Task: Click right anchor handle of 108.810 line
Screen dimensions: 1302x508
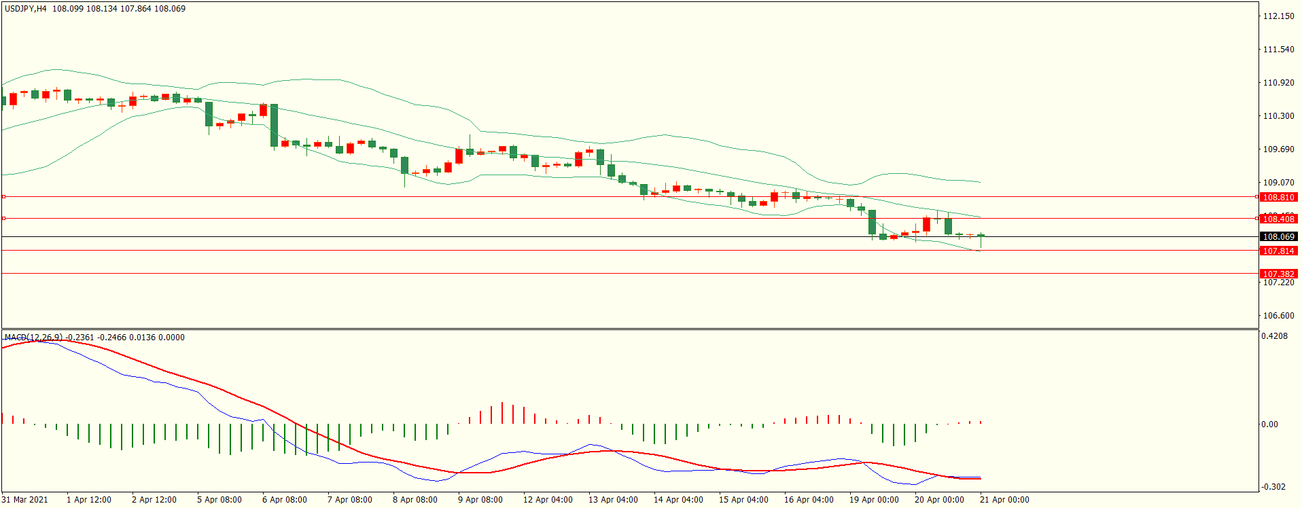Action: click(x=1256, y=196)
